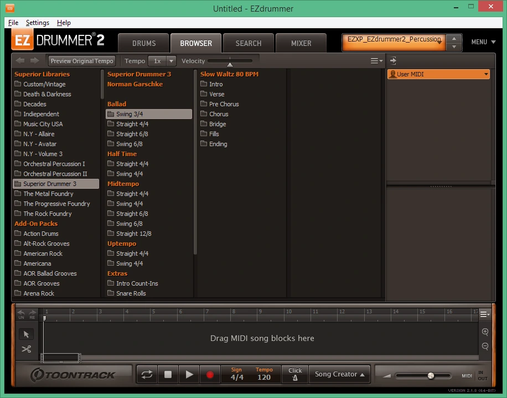Open the Settings menu
Screen dimensions: 507x398
click(x=38, y=23)
